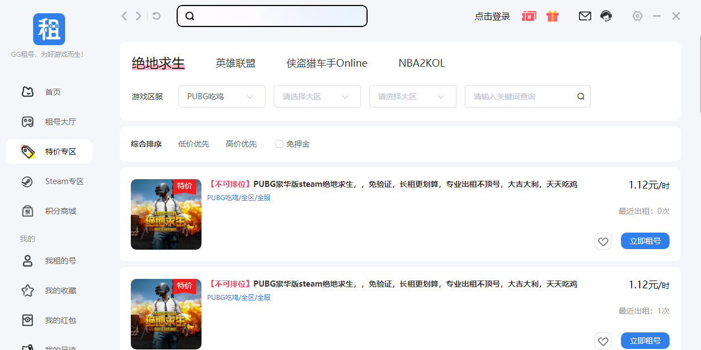Open the second 请选择大区 dropdown
Viewport: 701px width, 350px height.
[x=413, y=96]
